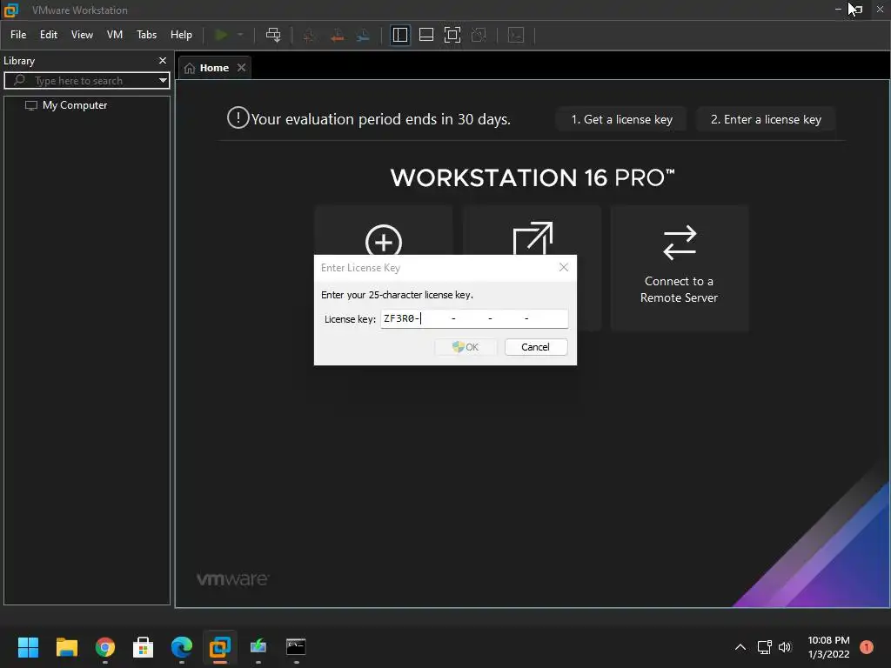Open the taskbar app beside VMware

pos(258,647)
